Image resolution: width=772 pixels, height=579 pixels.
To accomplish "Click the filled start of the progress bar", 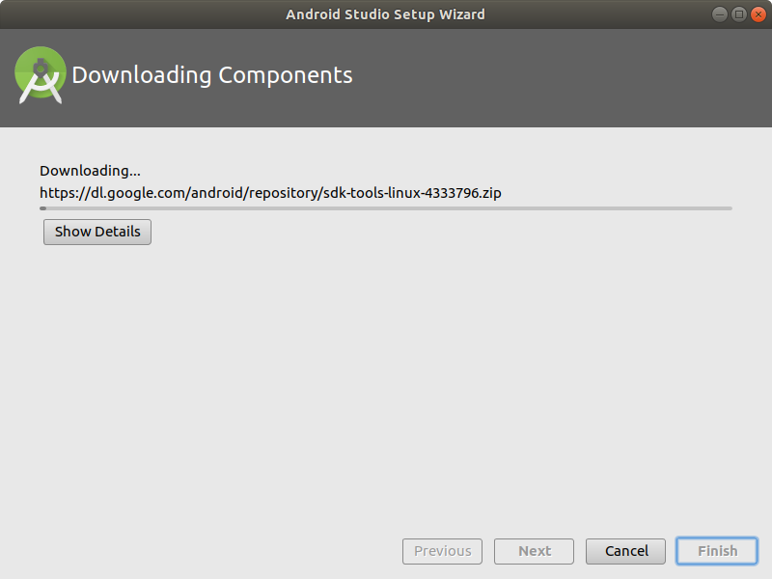I will [42, 208].
